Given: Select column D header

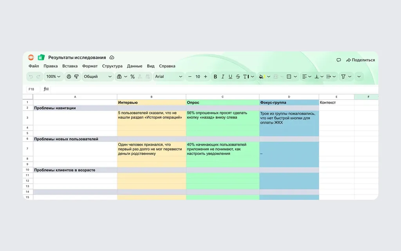Looking at the screenshot, I should (x=289, y=97).
